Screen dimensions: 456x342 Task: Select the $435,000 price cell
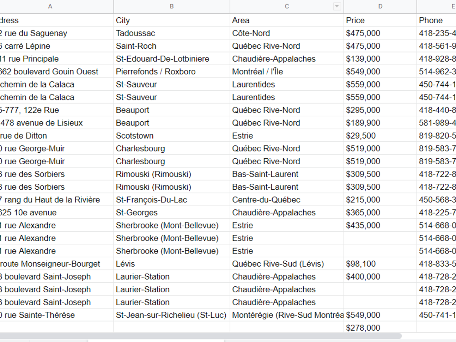(380, 225)
